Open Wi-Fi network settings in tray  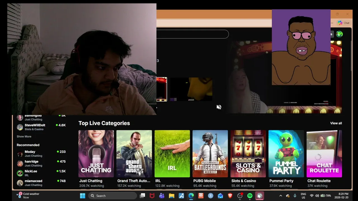[x=312, y=196]
